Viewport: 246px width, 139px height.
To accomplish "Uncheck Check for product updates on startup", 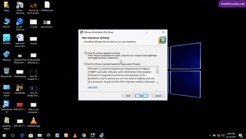I will [86, 53].
